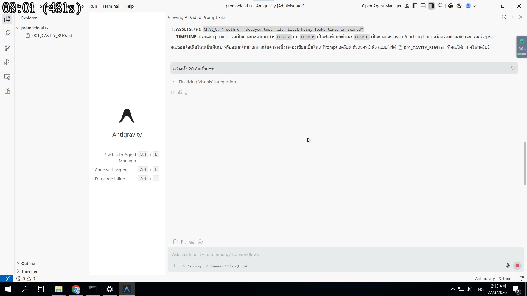This screenshot has height=296, width=527.
Task: Click Open Agent Manager
Action: tap(381, 6)
